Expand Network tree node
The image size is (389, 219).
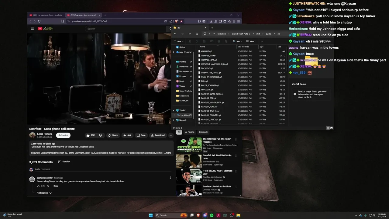174,120
